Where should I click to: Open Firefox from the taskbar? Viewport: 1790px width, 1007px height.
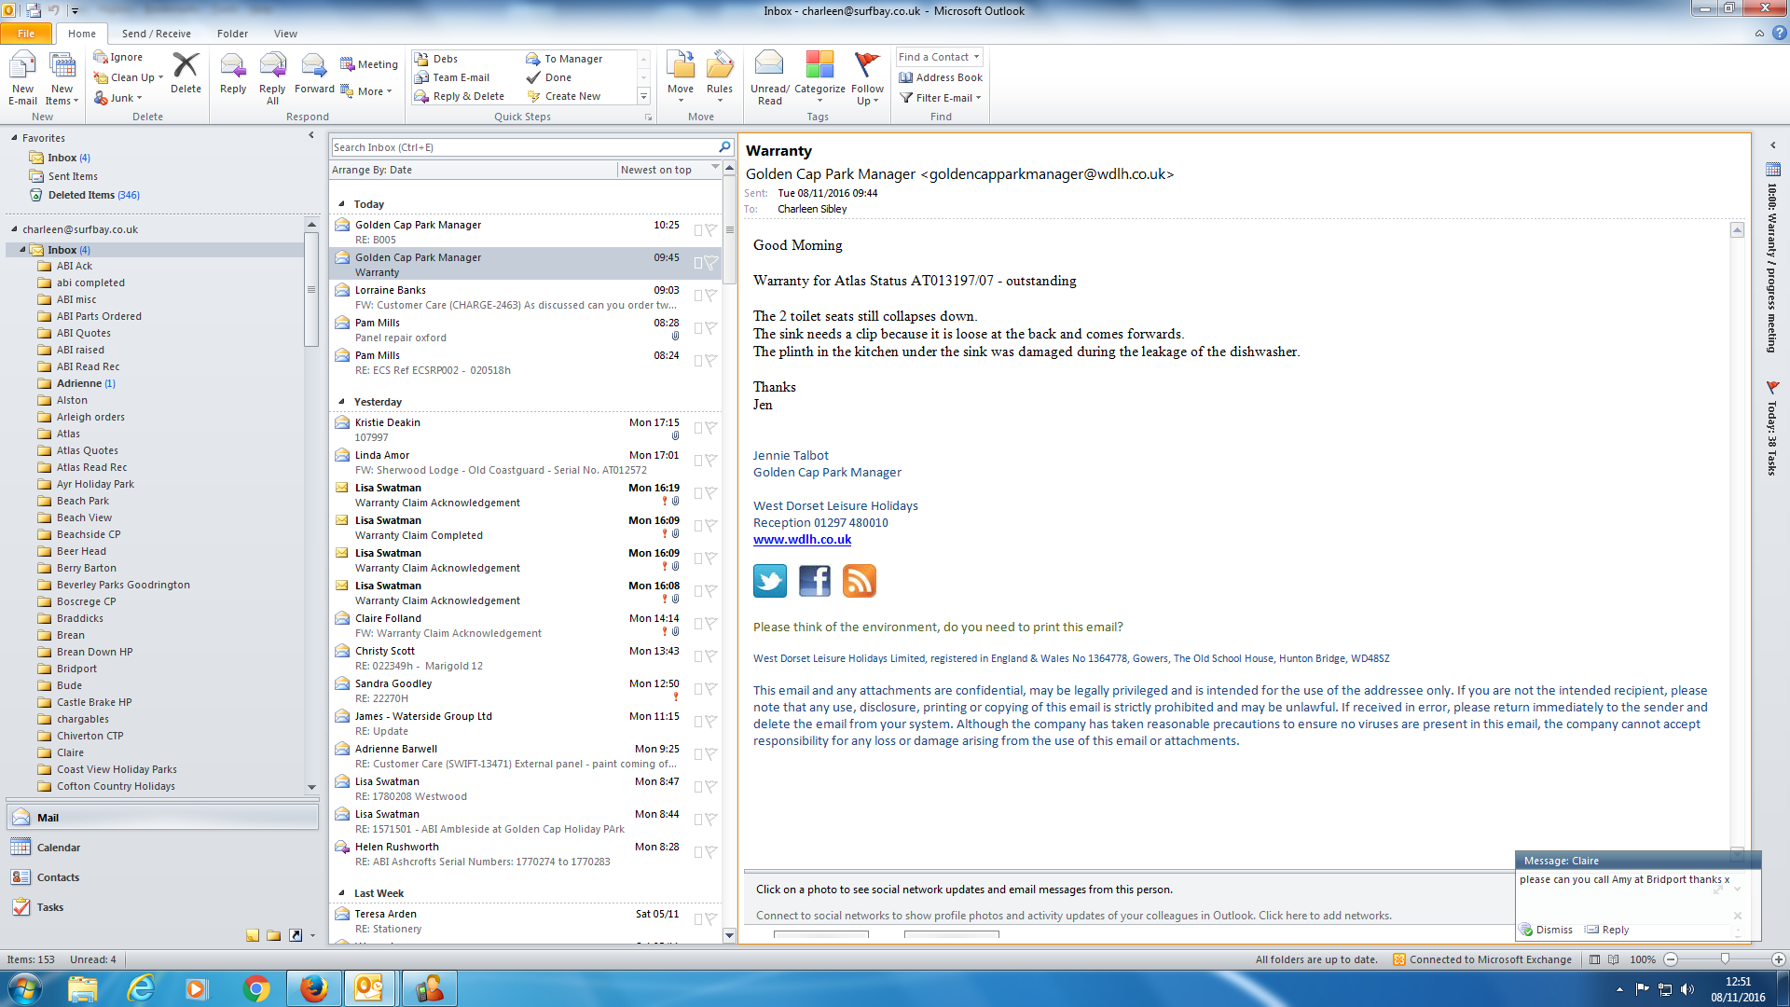tap(314, 988)
